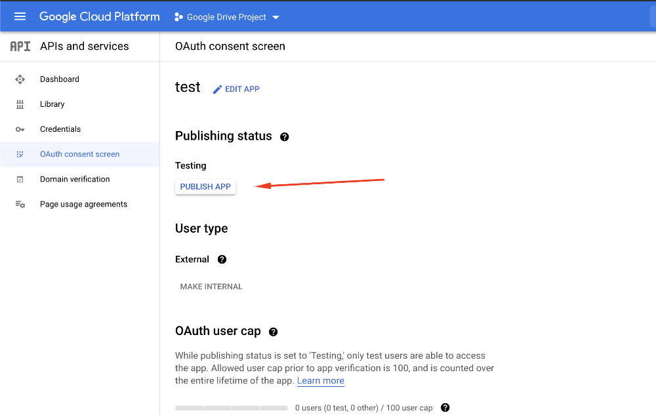Screen dimensions: 656x415
Task: Click the app name test
Action: [x=188, y=87]
